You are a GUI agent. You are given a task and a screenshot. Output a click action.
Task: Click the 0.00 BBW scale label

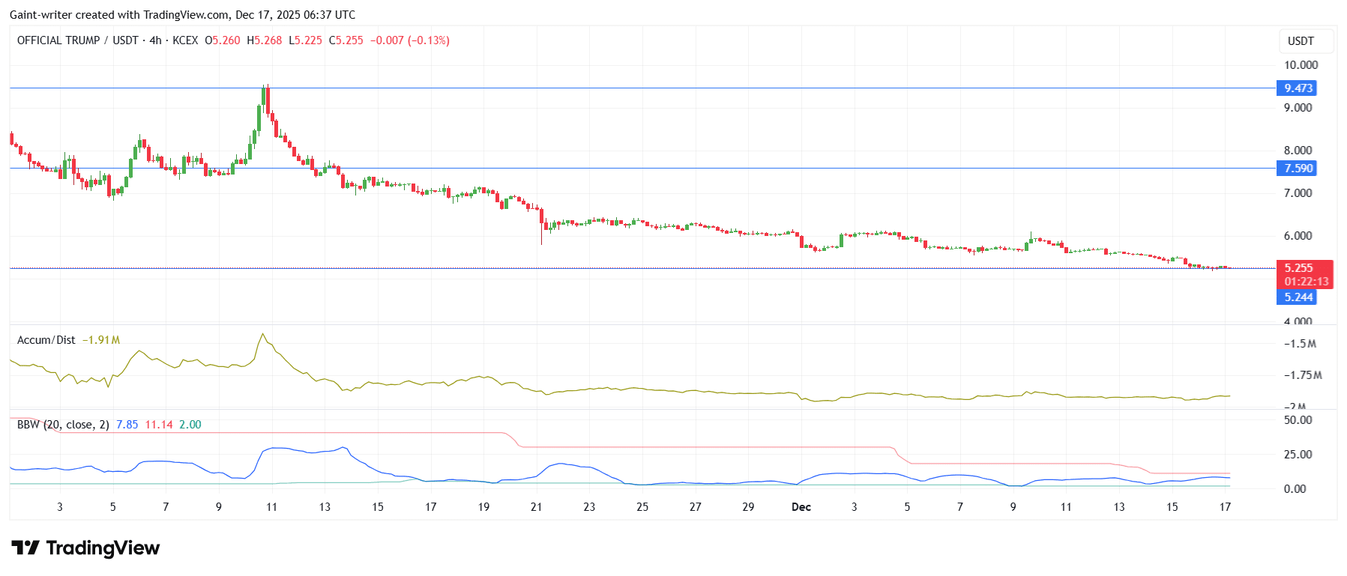point(1295,489)
